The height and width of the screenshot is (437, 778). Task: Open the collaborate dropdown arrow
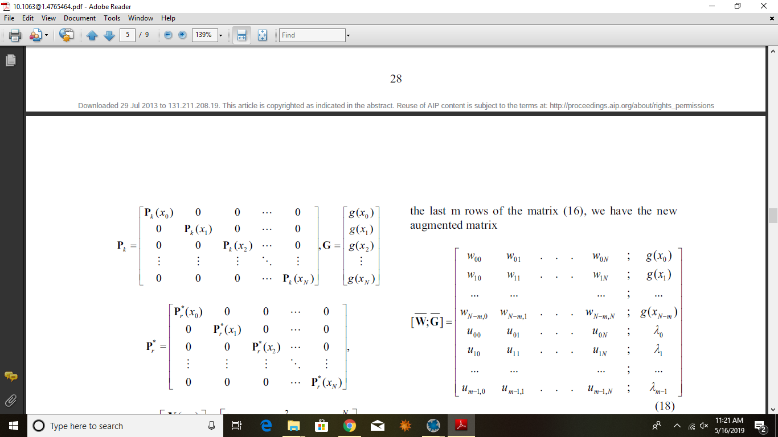point(46,35)
